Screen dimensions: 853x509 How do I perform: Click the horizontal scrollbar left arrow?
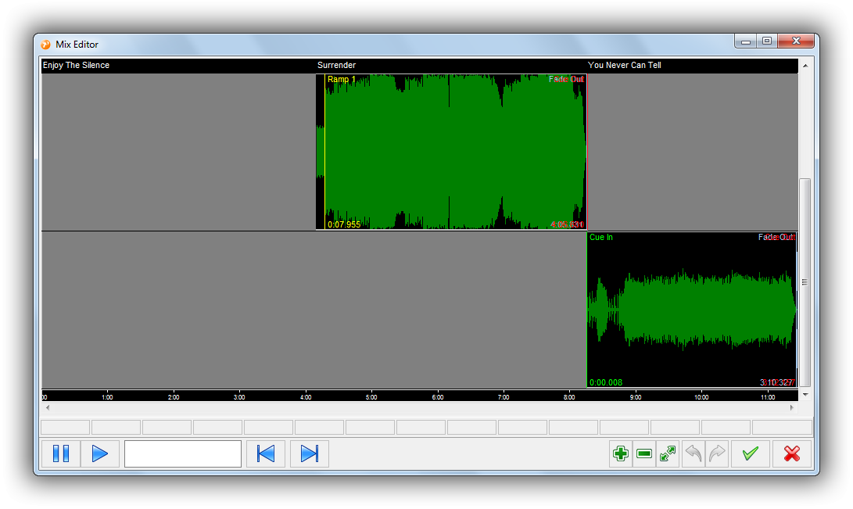(48, 407)
